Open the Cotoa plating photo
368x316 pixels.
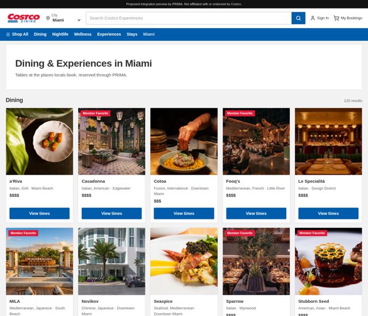pyautogui.click(x=184, y=141)
